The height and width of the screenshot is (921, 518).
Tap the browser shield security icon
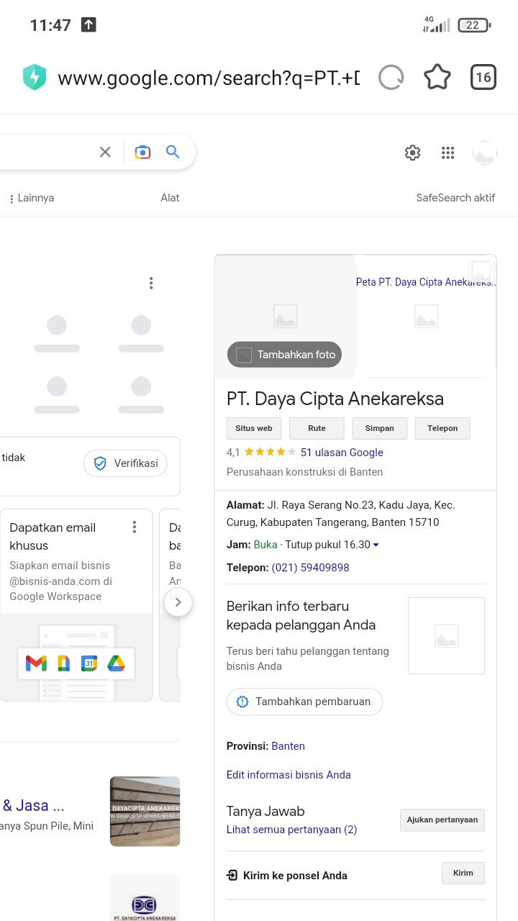(x=35, y=78)
